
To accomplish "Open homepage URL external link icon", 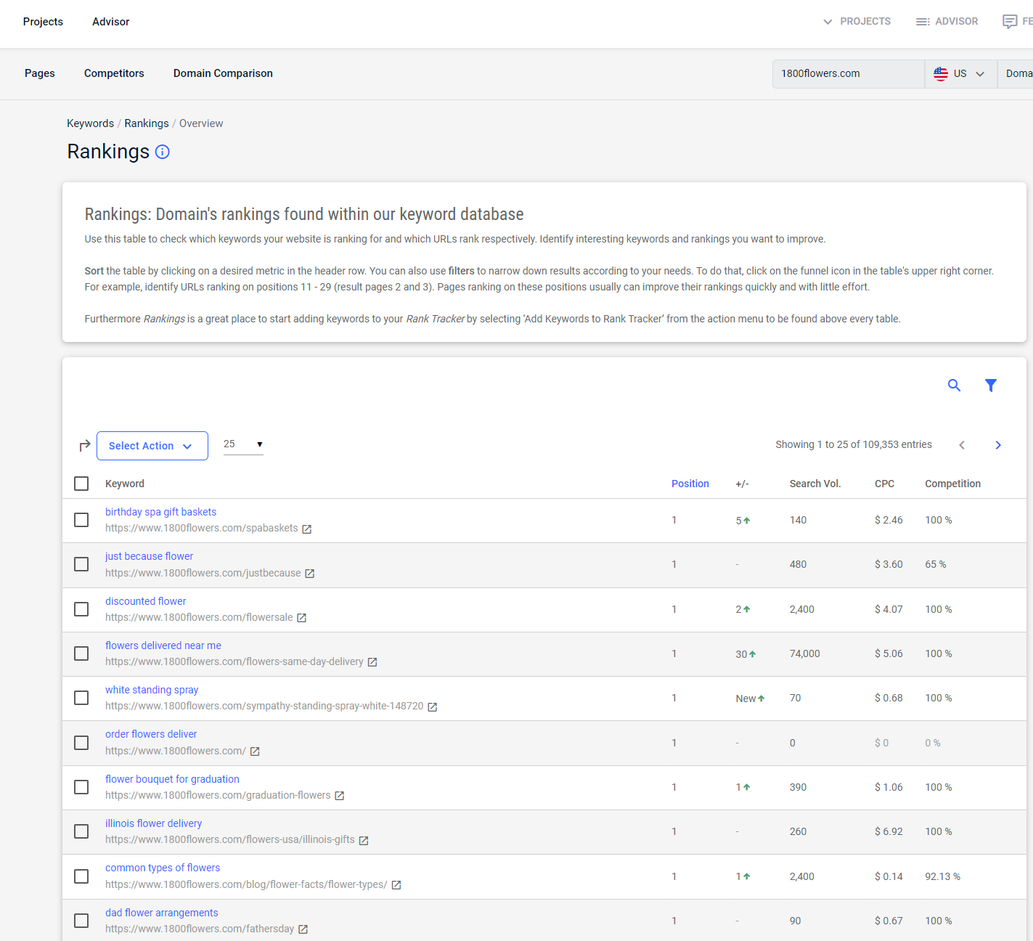I will 255,751.
